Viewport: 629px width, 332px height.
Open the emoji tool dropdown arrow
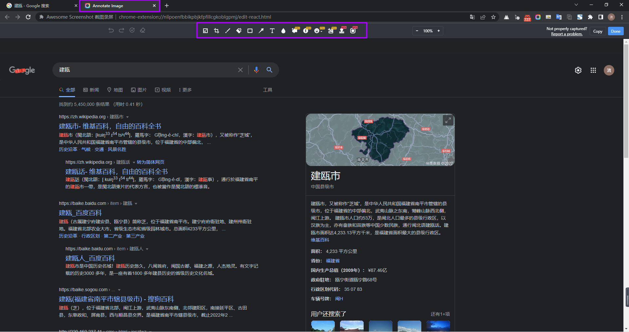pyautogui.click(x=322, y=31)
